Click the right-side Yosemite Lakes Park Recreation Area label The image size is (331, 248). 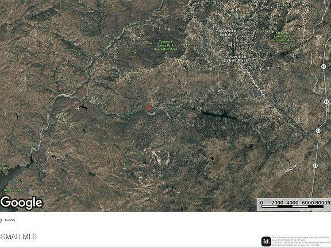tap(282, 37)
